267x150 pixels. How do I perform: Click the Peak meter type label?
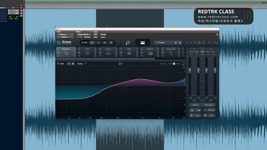202,52
